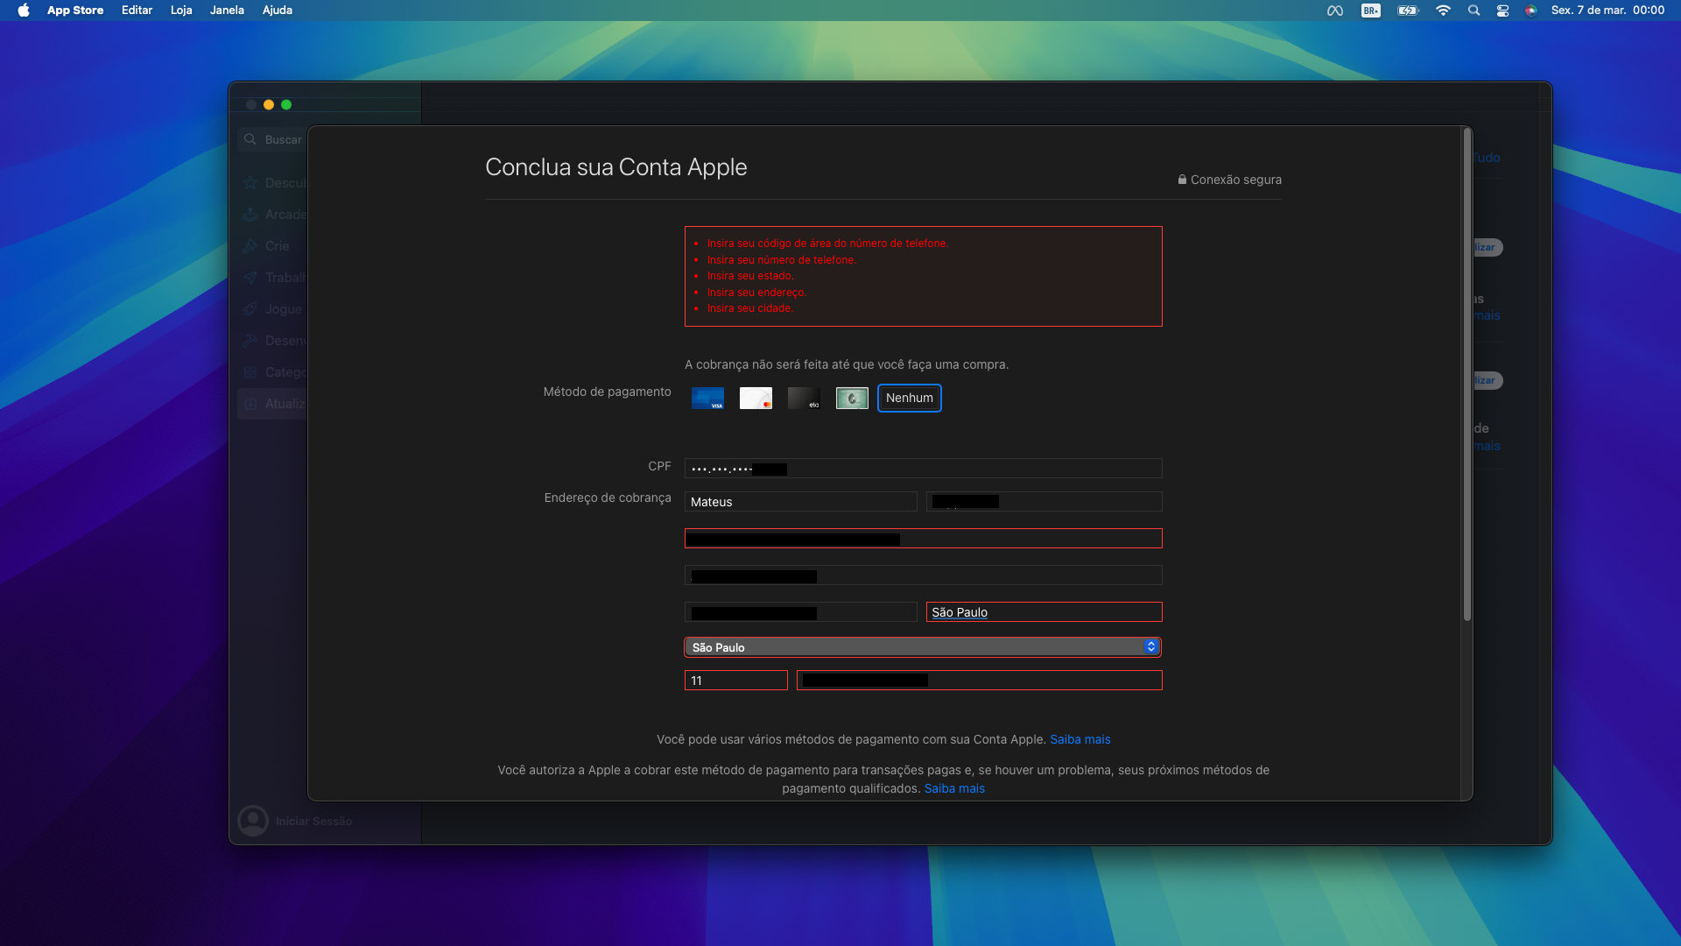Click the dialog's vertical scrollbar

[x=1466, y=375]
